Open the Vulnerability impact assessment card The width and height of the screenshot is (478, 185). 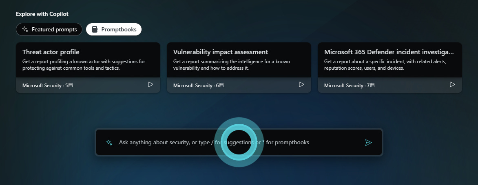coord(239,68)
